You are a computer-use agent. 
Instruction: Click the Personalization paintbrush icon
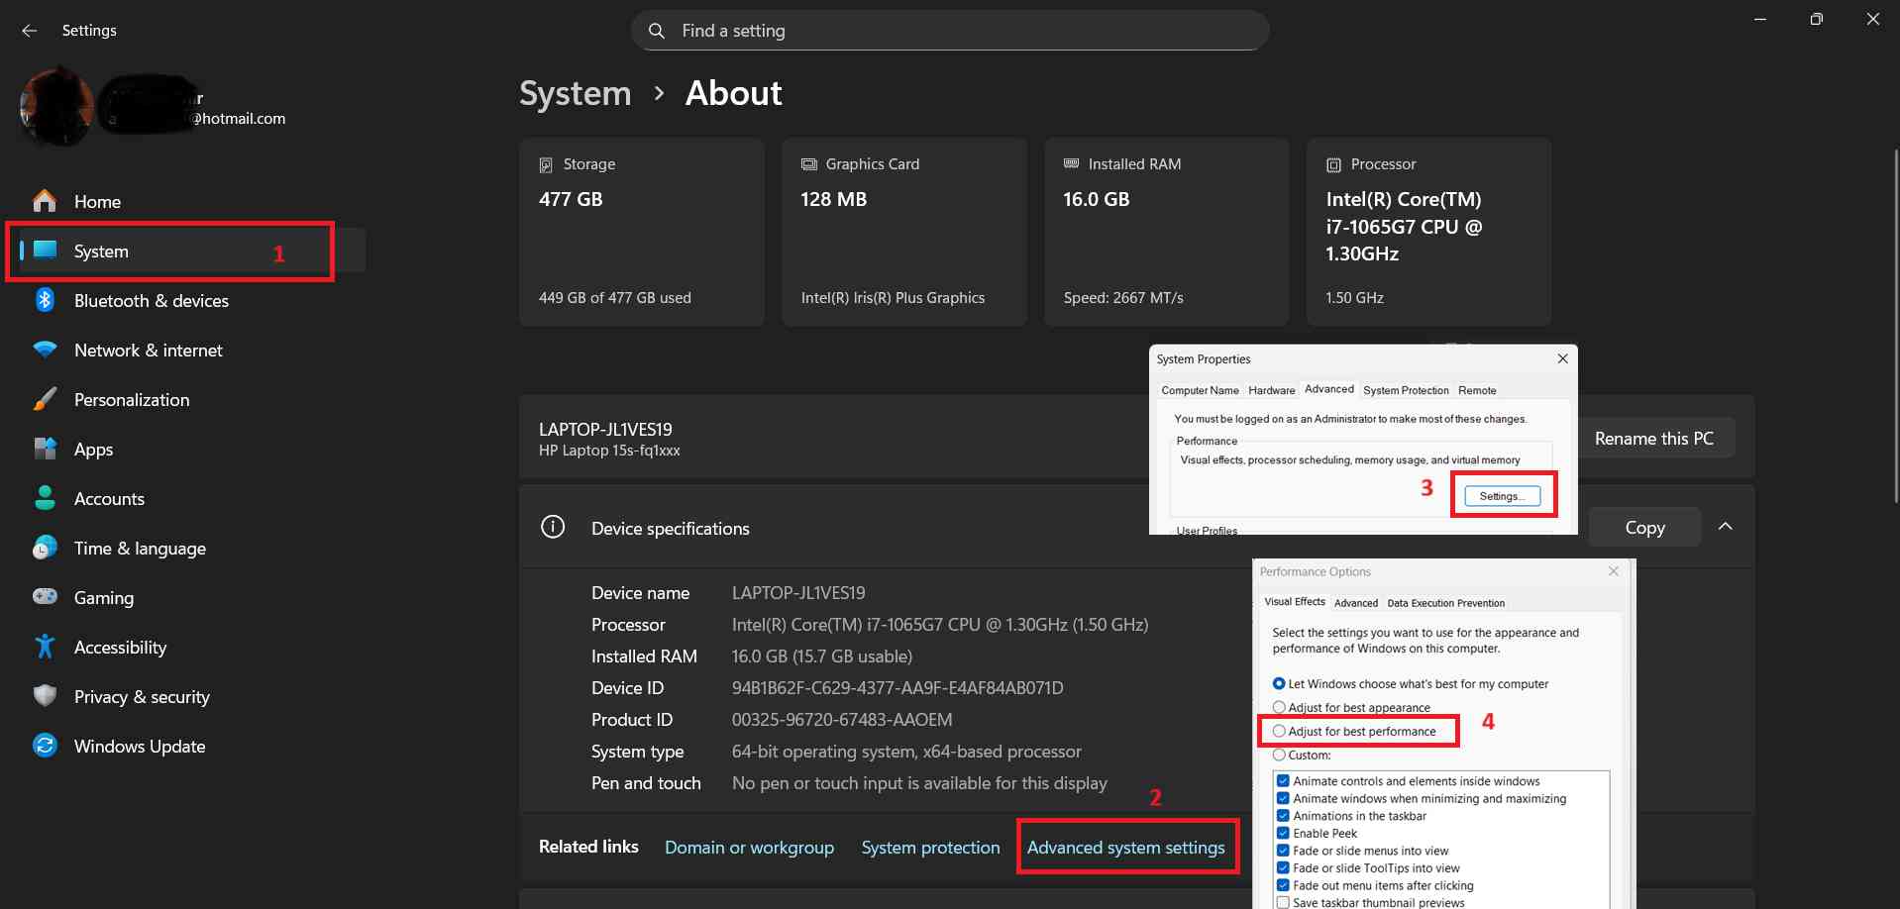(45, 399)
